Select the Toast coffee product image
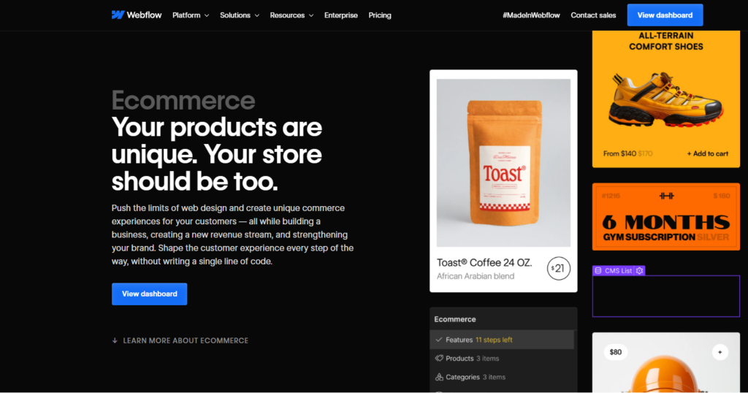Screen dimensions: 748x393 (x=503, y=163)
